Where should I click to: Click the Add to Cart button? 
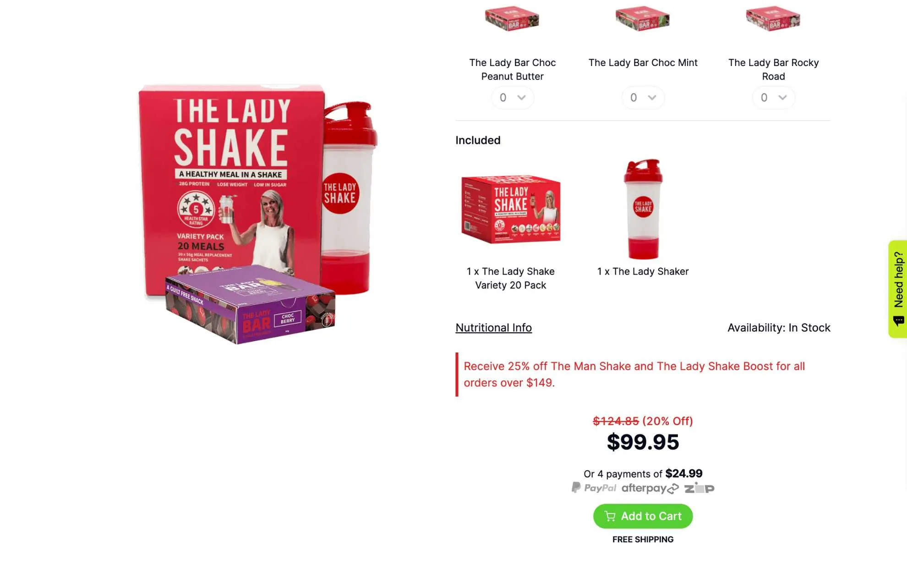[643, 516]
